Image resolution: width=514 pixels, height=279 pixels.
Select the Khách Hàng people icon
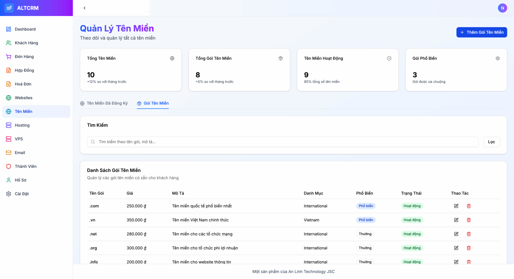coord(9,43)
